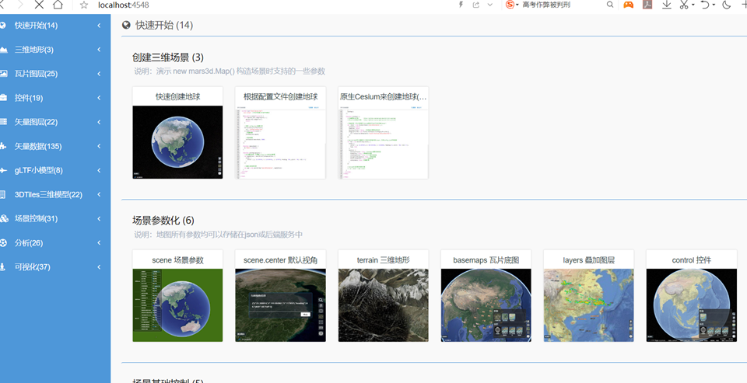Select 分析(26) in sidebar
747x383 pixels.
pos(55,242)
